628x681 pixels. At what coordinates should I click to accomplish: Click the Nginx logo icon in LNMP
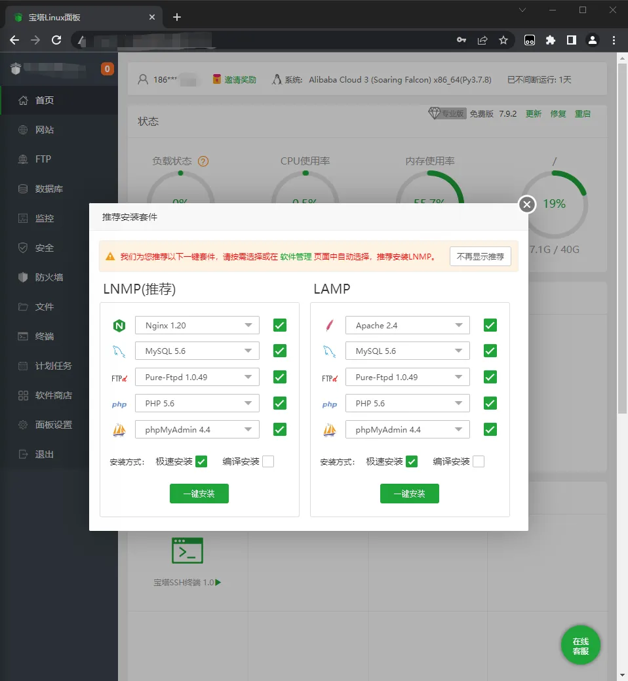click(x=119, y=325)
